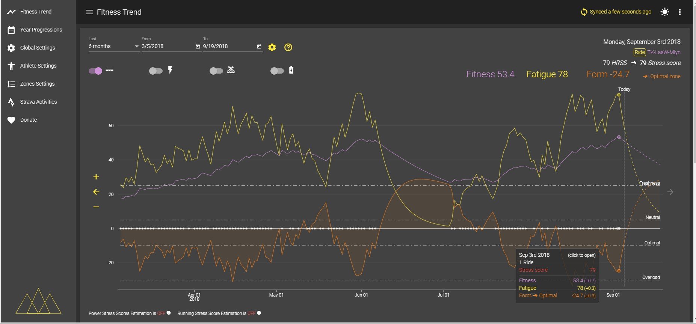Click 'Monday, September 3rd 2018' date text

(x=642, y=42)
